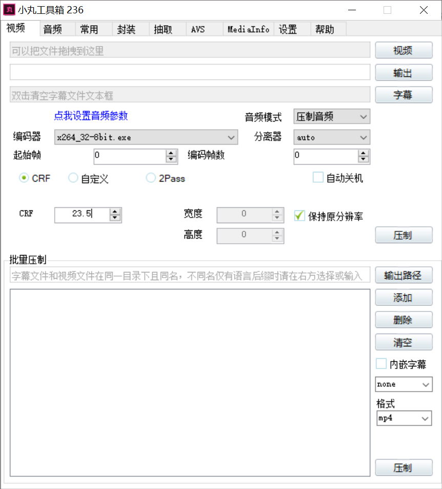Decrease the 编码帧数 frame count spinner
This screenshot has width=442, height=489.
pyautogui.click(x=364, y=160)
